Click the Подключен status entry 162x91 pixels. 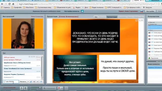[x=153, y=58]
